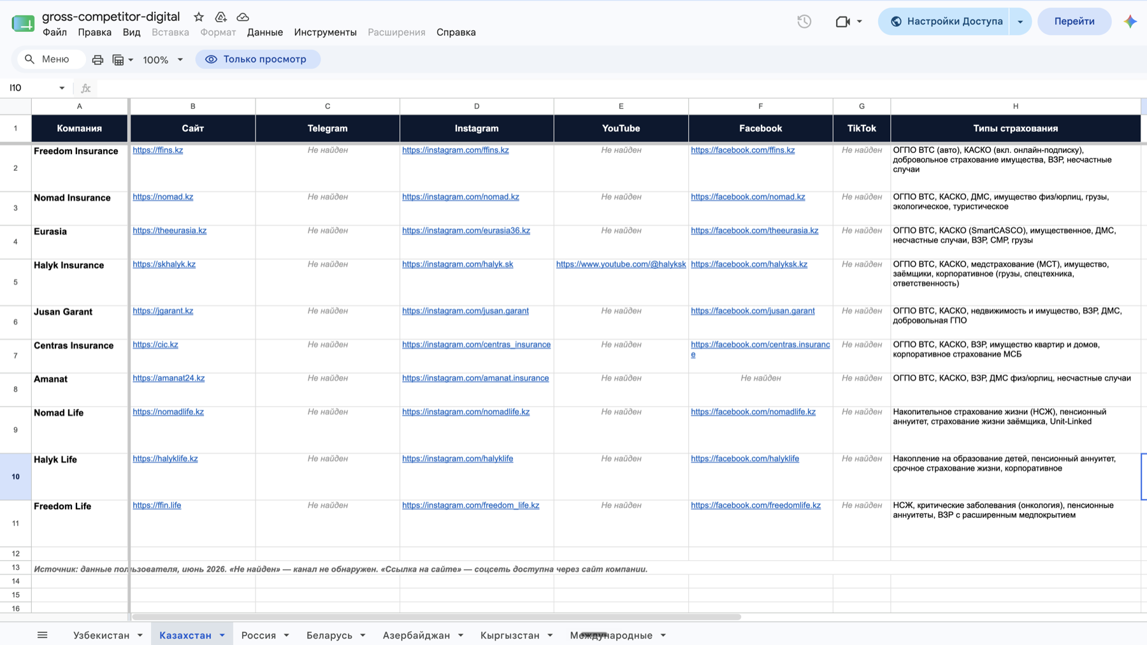Switch to the Россия sheet tab
Image resolution: width=1147 pixels, height=645 pixels.
(259, 635)
